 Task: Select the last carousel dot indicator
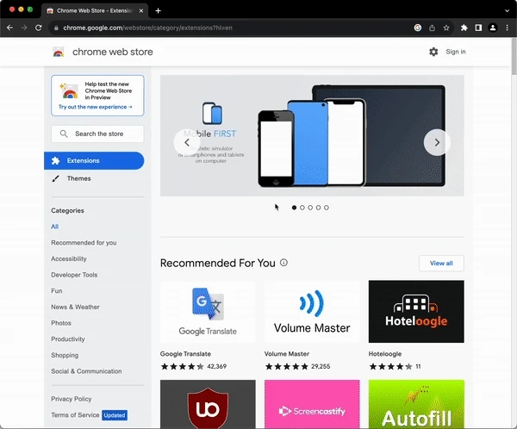(326, 208)
